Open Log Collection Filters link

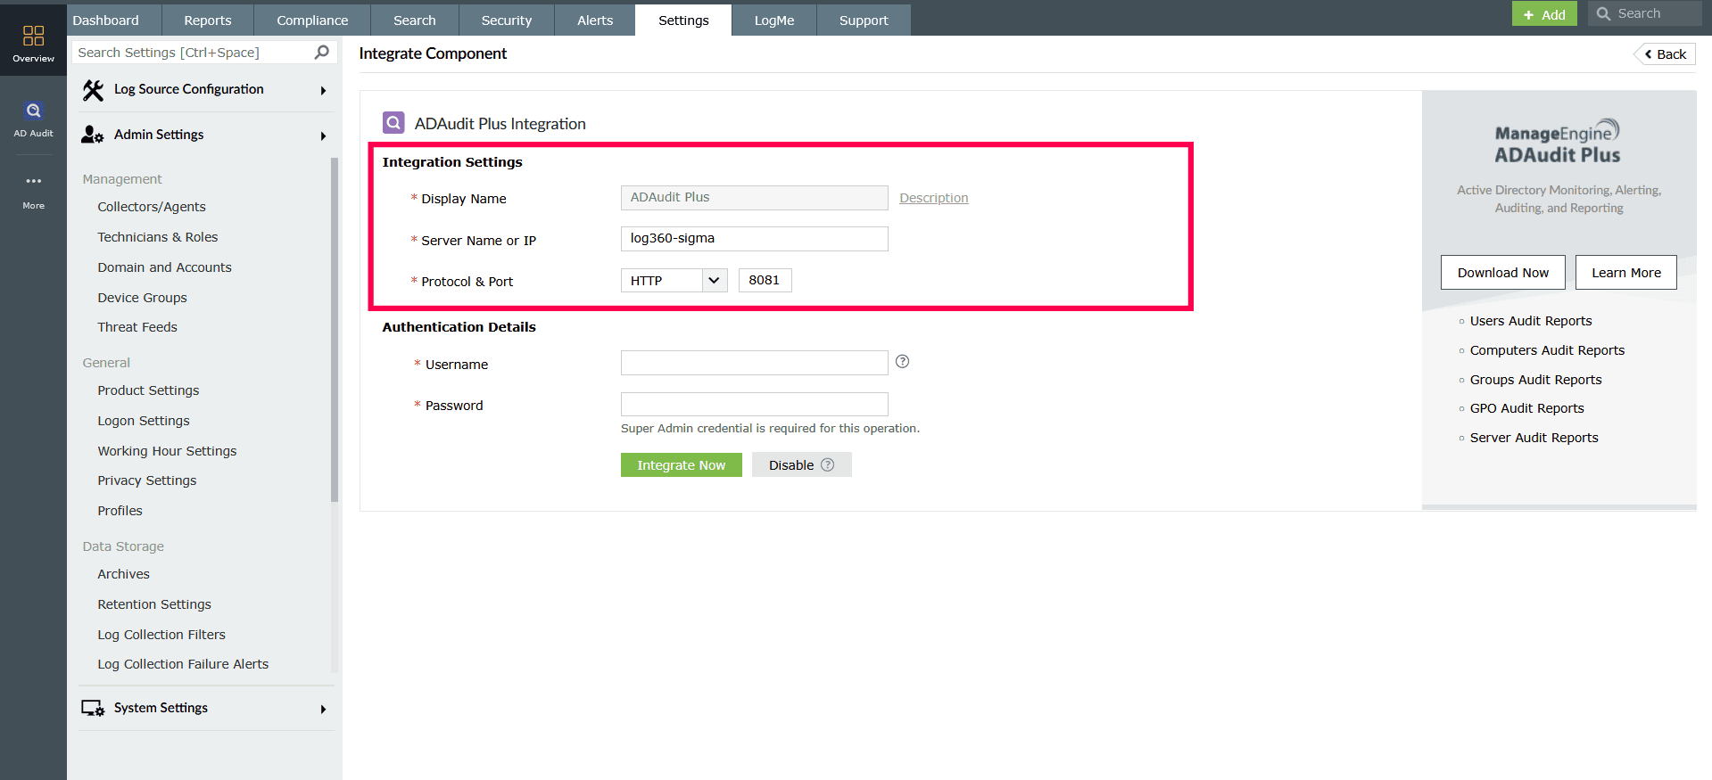point(161,635)
